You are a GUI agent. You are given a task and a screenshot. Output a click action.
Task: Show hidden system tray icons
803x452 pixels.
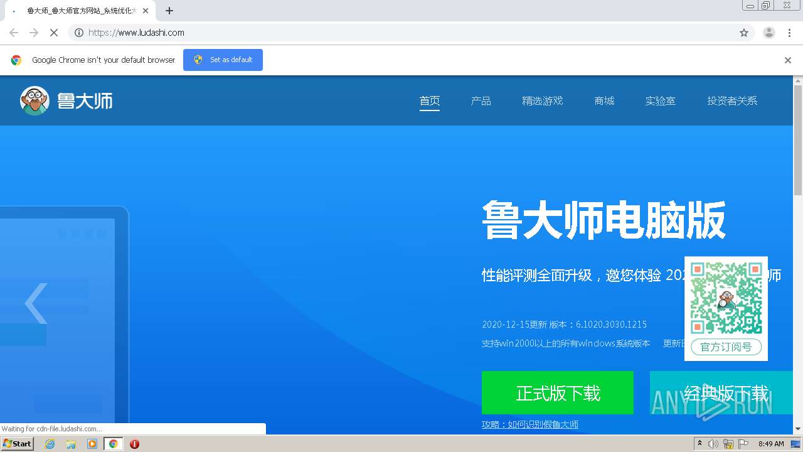coord(699,444)
